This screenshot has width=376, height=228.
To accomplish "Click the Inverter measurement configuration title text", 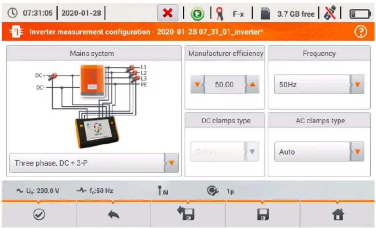I will click(146, 31).
